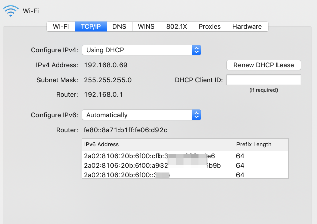The height and width of the screenshot is (224, 317).
Task: Switch to the Proxies tab
Action: (x=209, y=26)
